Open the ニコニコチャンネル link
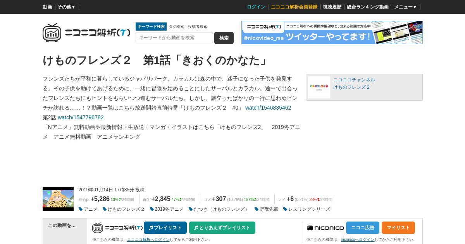The image size is (465, 244). pos(354,80)
